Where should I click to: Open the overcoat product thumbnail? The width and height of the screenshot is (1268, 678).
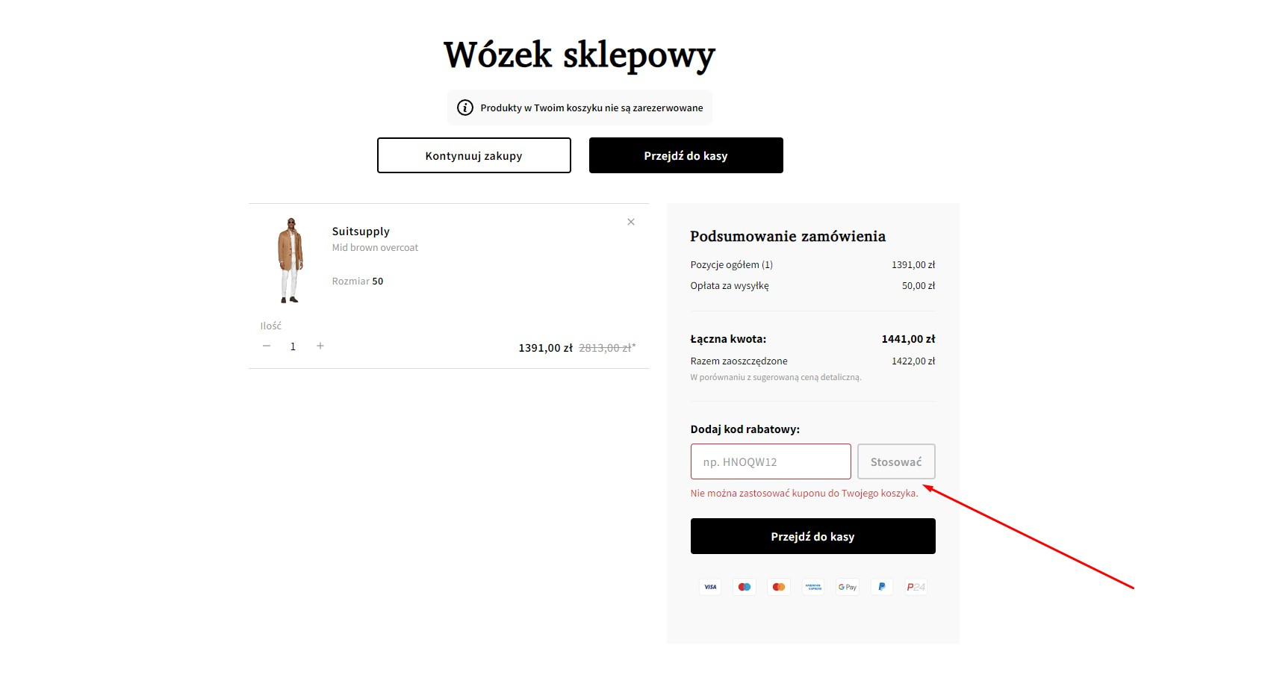[x=290, y=260]
